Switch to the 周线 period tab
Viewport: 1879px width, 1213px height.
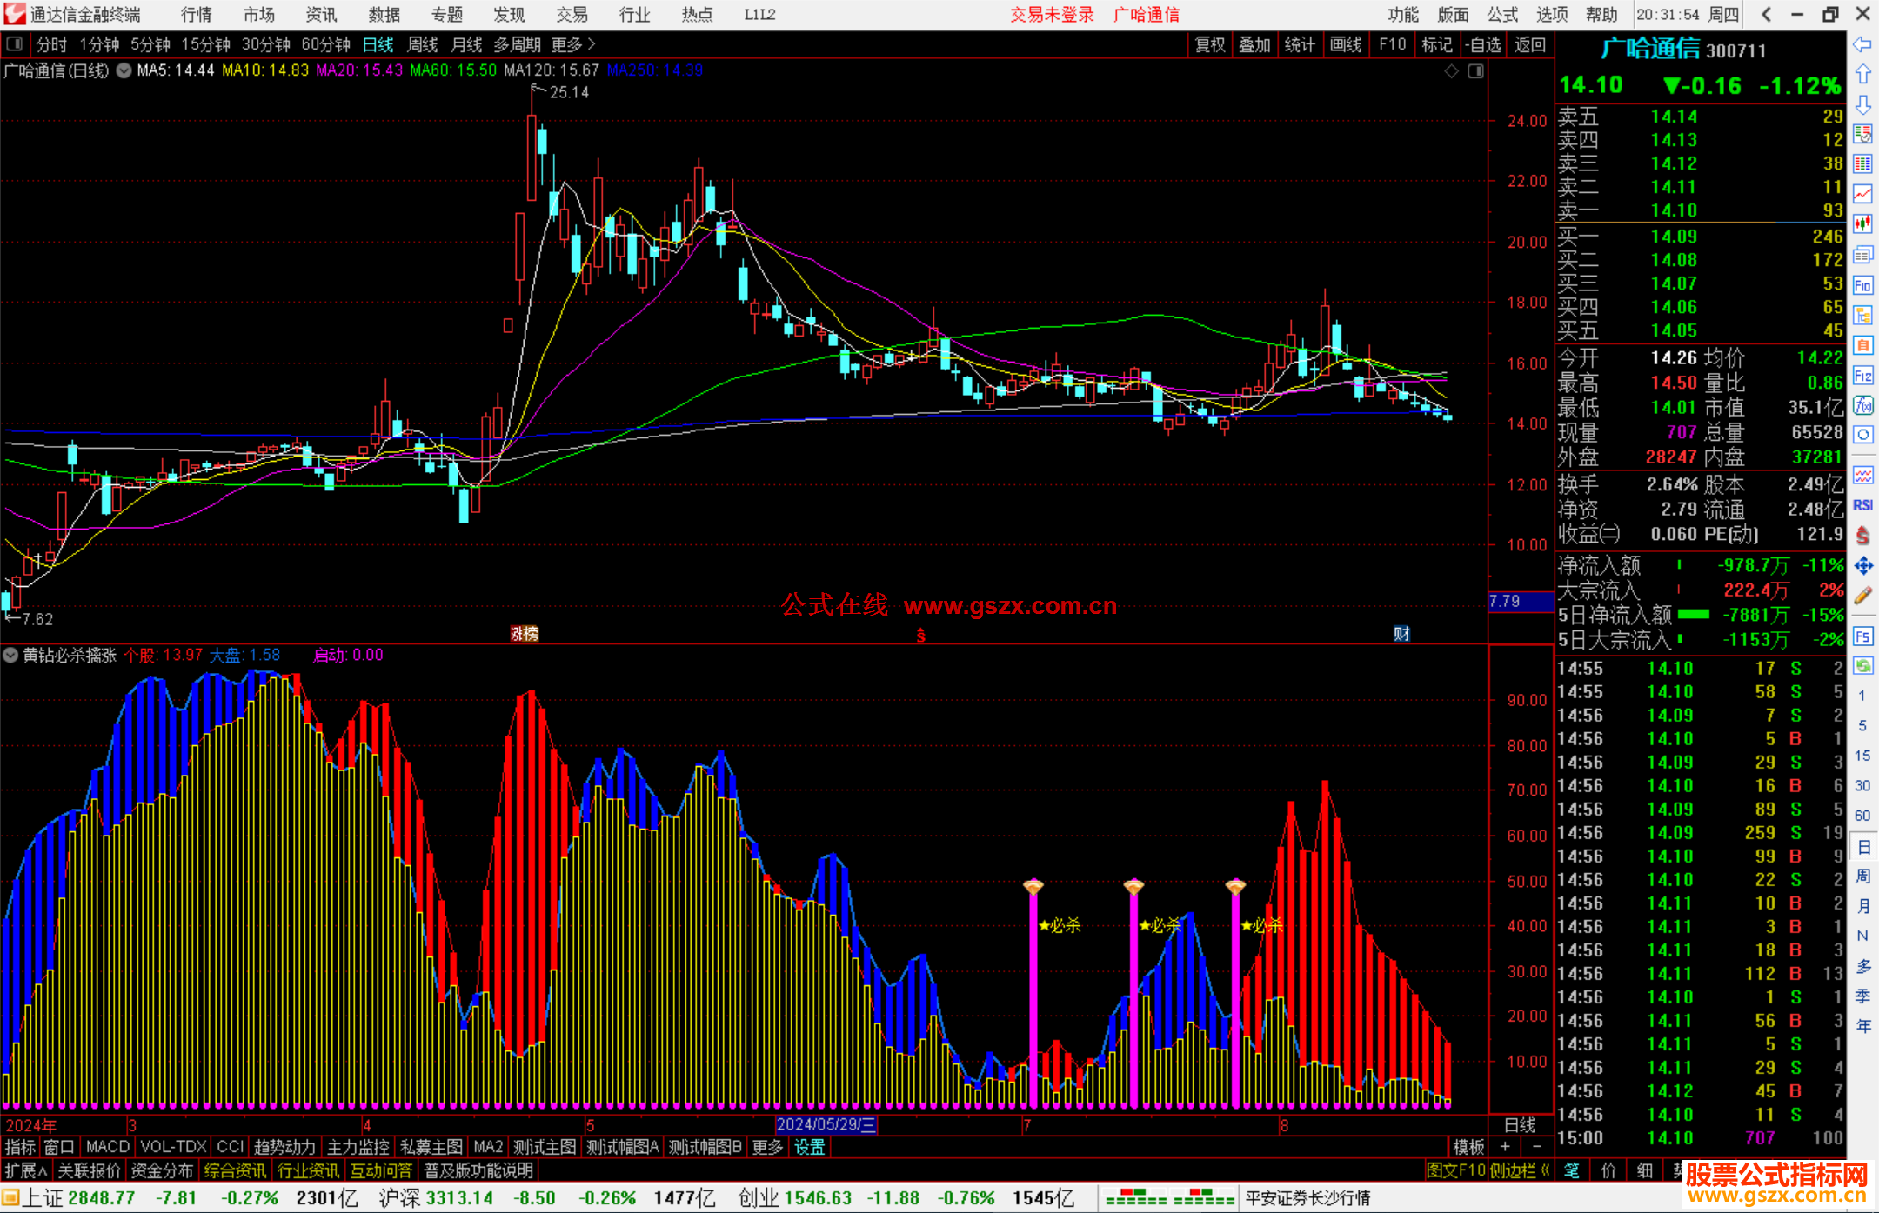point(423,44)
